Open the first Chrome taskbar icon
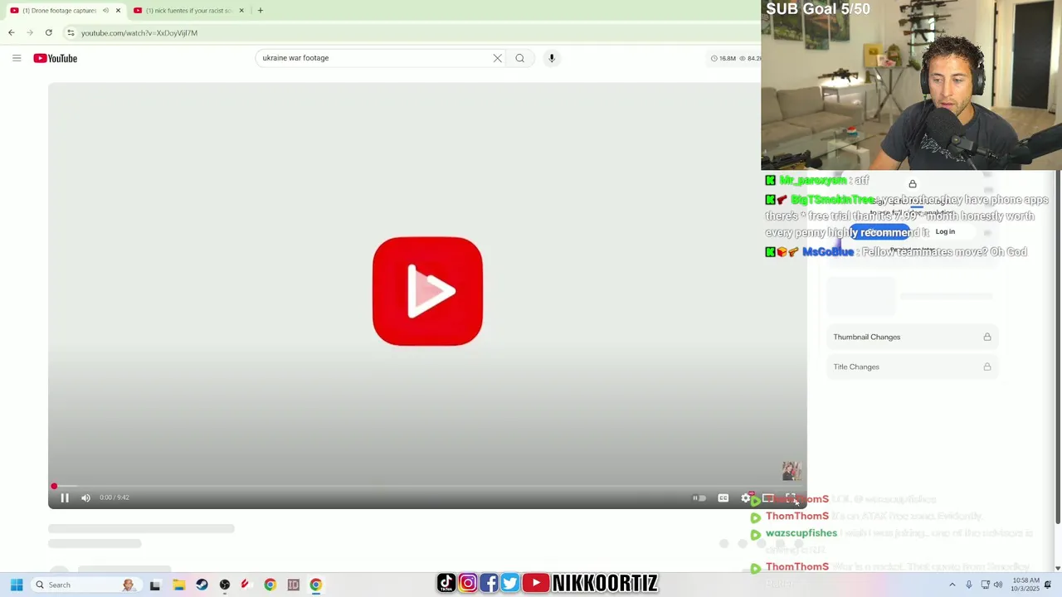This screenshot has height=597, width=1062. [x=270, y=585]
